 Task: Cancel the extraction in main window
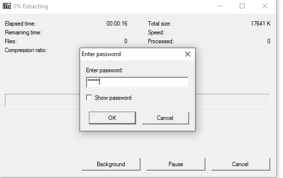pyautogui.click(x=241, y=164)
